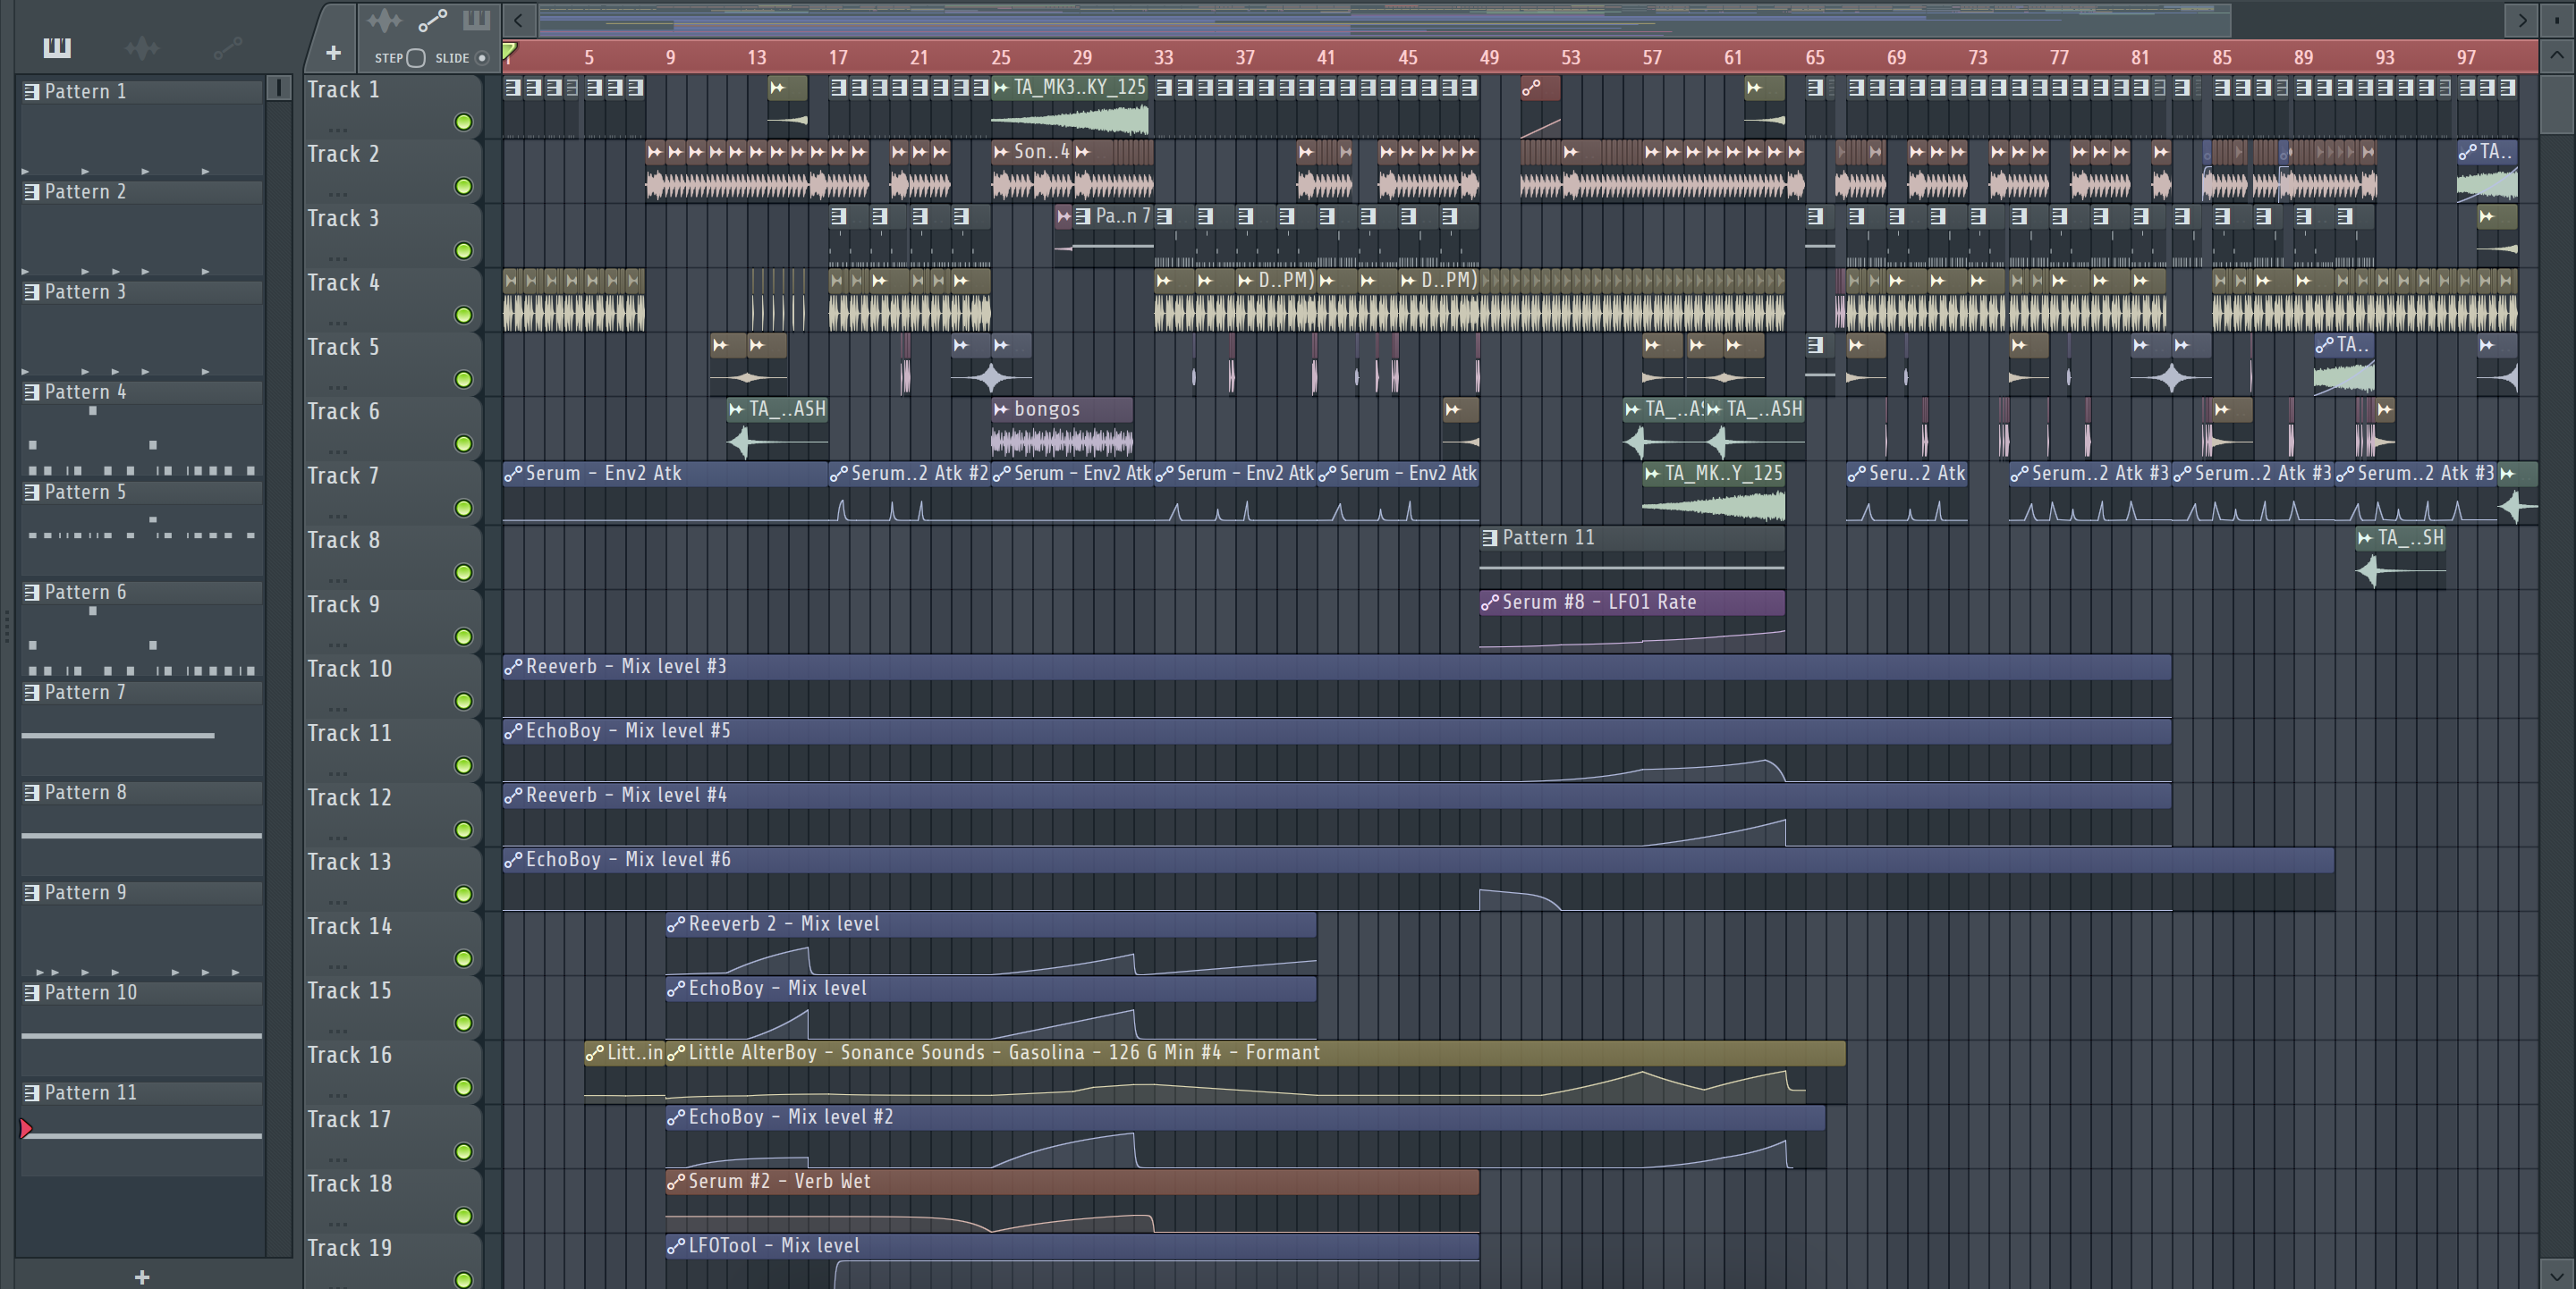This screenshot has width=2576, height=1289.
Task: Mute Track 10
Action: point(463,702)
